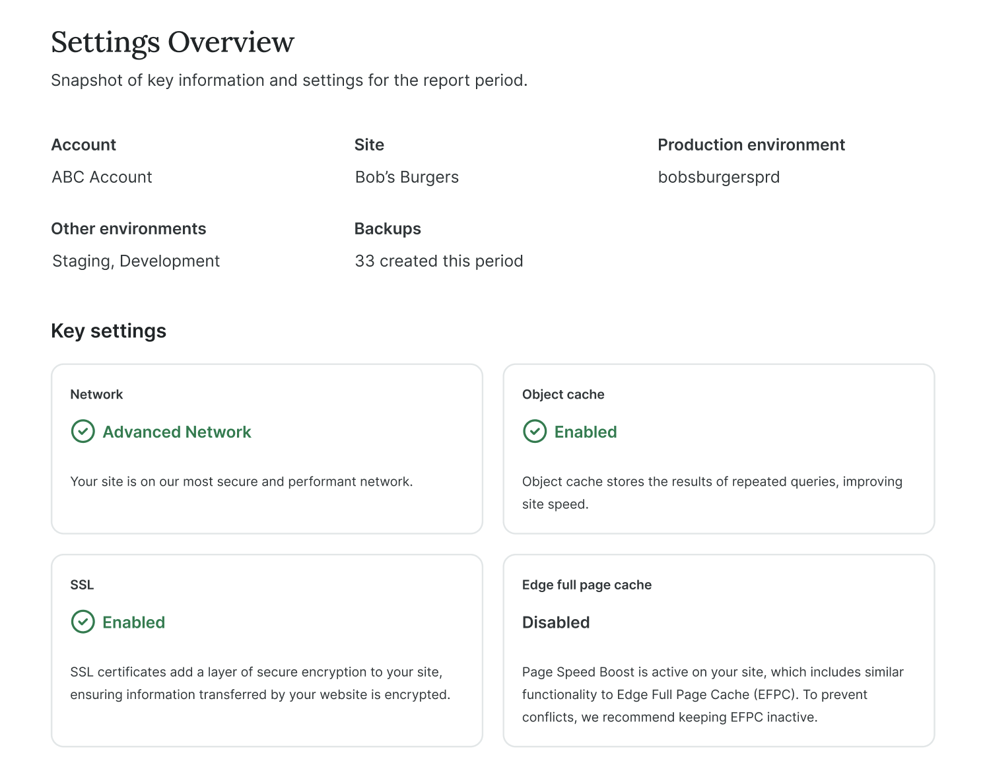Click the Object cache card title

click(x=563, y=394)
